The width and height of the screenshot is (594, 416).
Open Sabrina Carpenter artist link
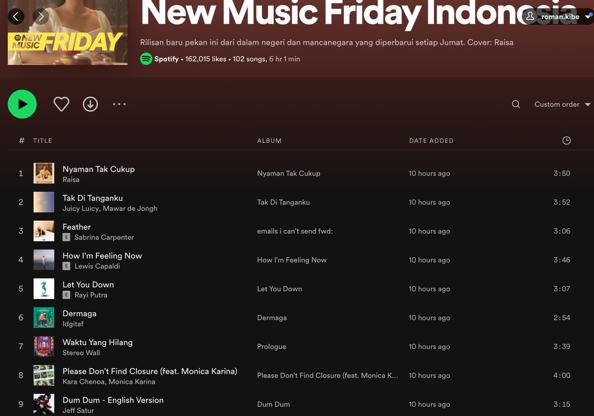pyautogui.click(x=104, y=237)
